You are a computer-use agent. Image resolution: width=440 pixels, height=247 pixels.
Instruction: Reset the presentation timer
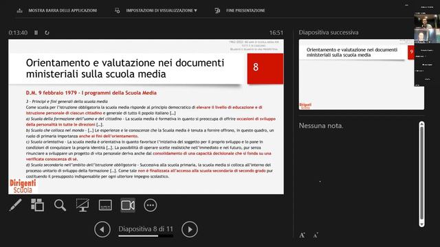(x=47, y=33)
